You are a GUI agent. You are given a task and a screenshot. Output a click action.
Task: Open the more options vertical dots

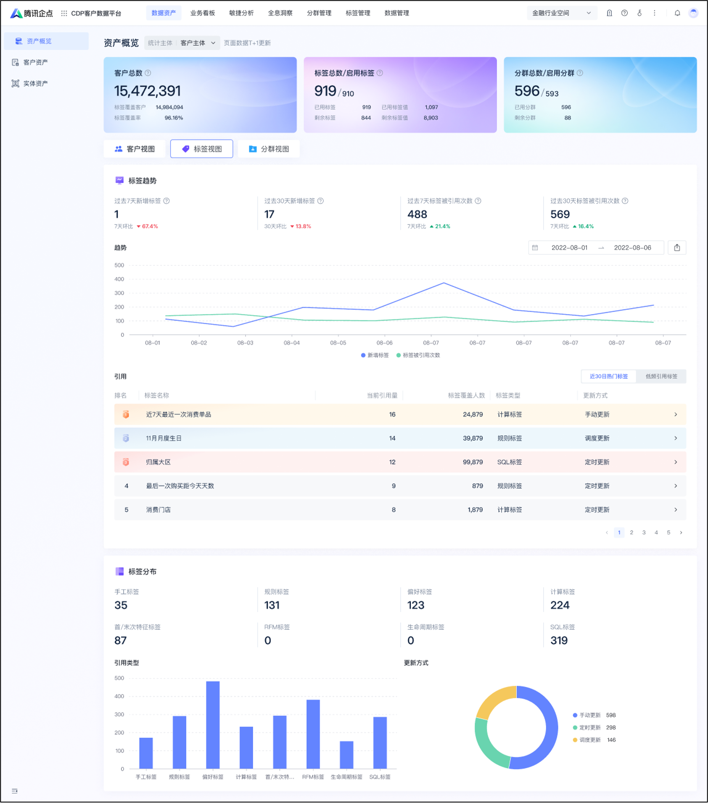(654, 13)
